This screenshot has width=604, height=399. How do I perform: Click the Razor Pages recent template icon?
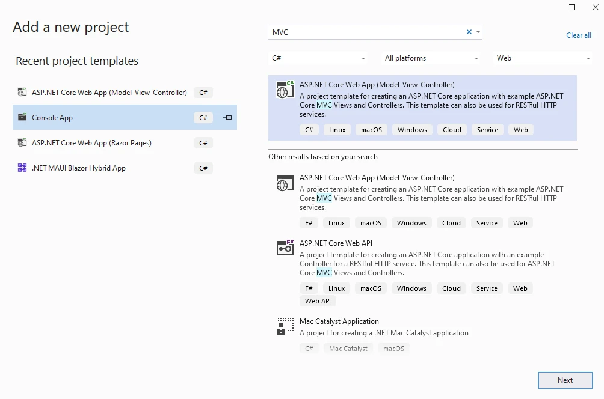tap(22, 143)
